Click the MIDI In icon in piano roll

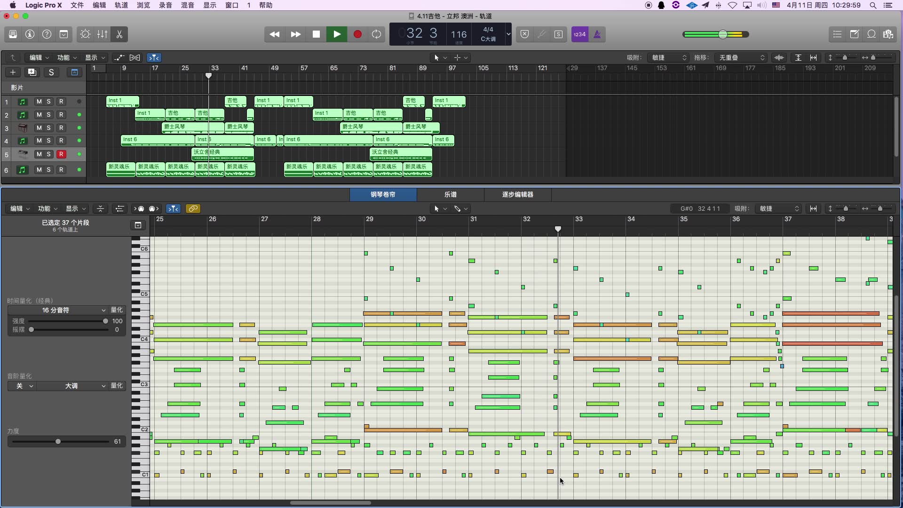[140, 208]
